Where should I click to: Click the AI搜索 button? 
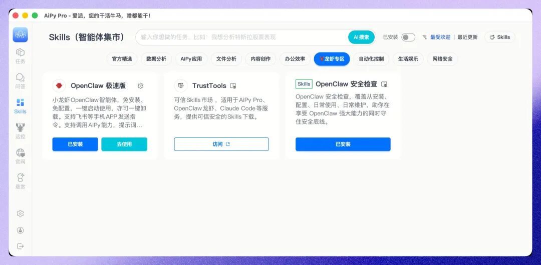(x=361, y=37)
